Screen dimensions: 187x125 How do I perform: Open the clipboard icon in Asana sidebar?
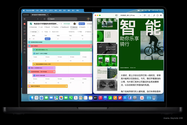point(25,52)
